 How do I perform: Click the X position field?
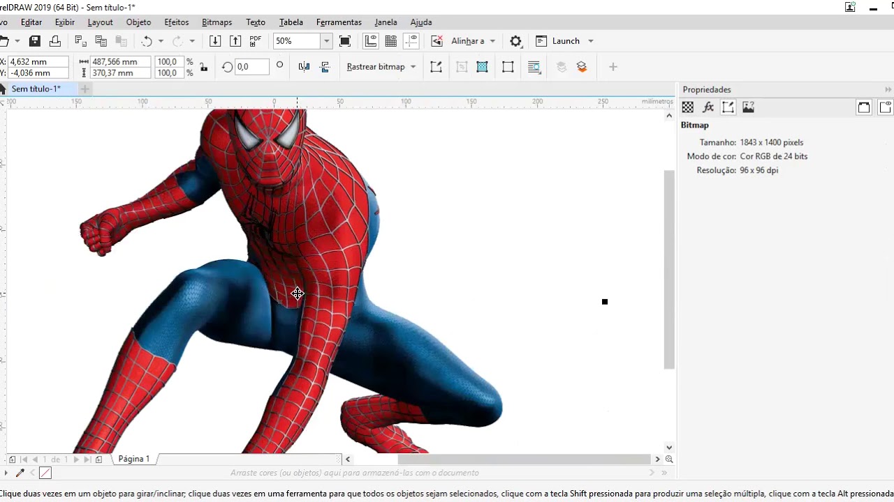pyautogui.click(x=38, y=61)
